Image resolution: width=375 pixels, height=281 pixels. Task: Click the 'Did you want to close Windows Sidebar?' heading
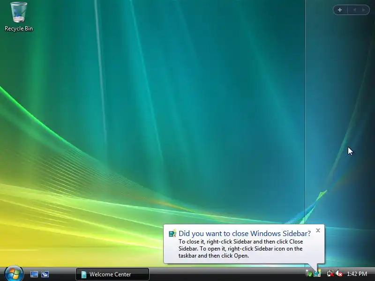pyautogui.click(x=244, y=233)
